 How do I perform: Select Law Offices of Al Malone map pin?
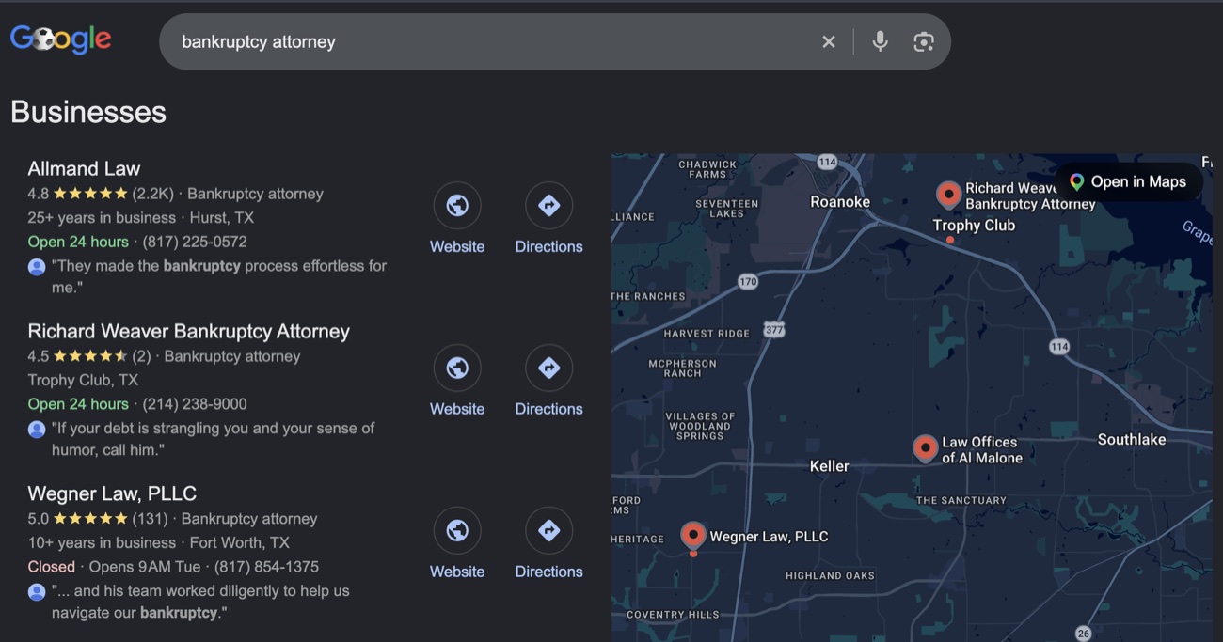(925, 448)
